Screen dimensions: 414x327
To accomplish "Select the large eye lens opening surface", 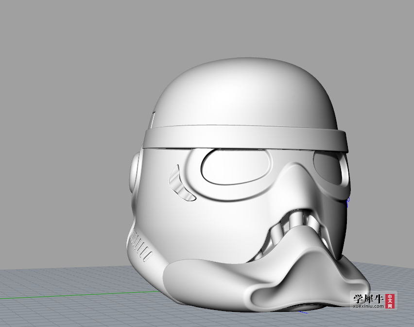I will pos(236,167).
